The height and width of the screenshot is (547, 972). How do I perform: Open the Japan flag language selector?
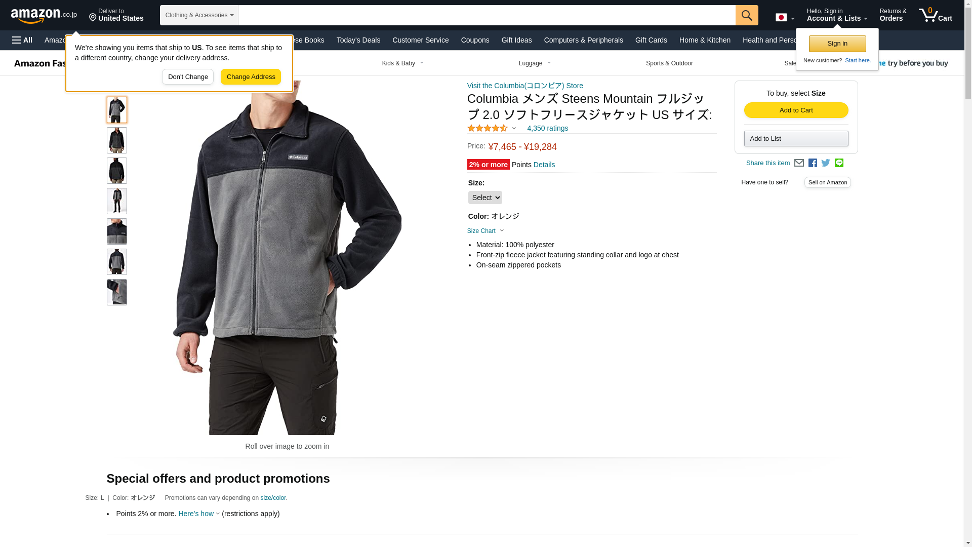[x=785, y=18]
